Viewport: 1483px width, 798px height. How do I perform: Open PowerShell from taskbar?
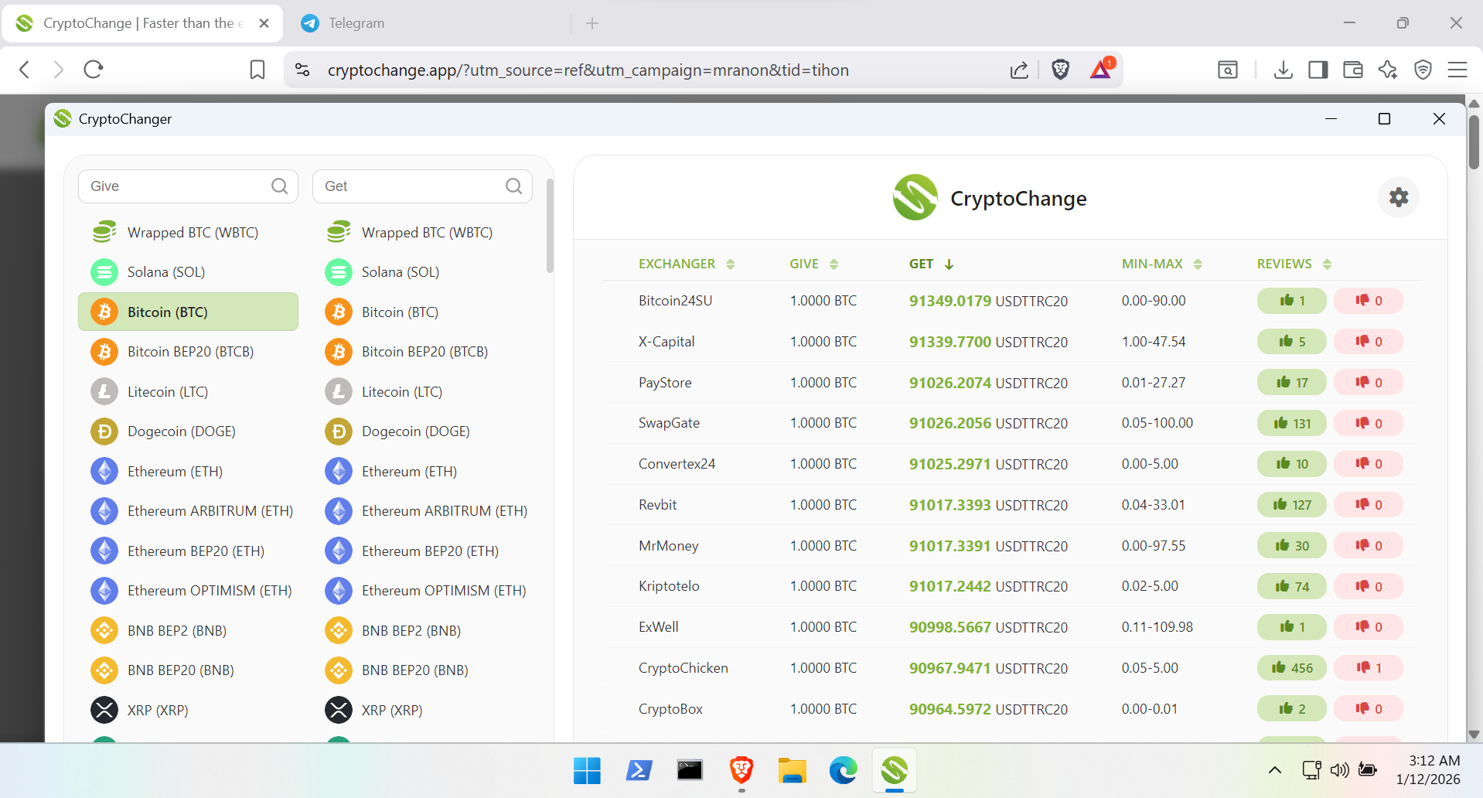pyautogui.click(x=638, y=770)
